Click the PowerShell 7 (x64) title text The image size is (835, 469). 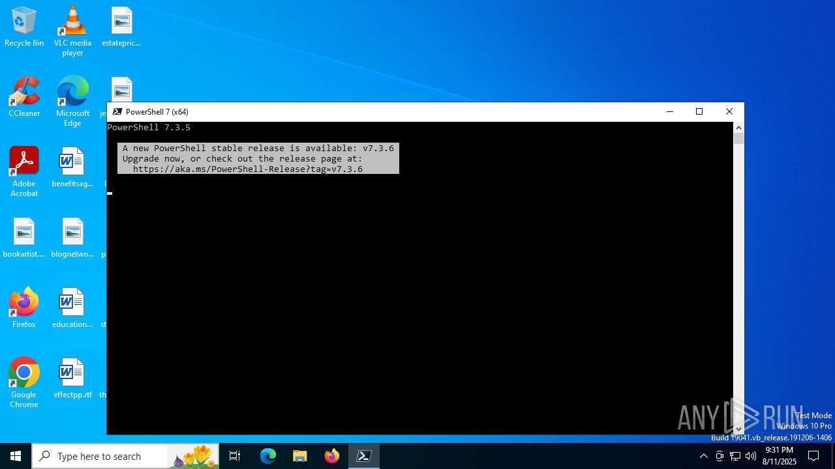[157, 111]
